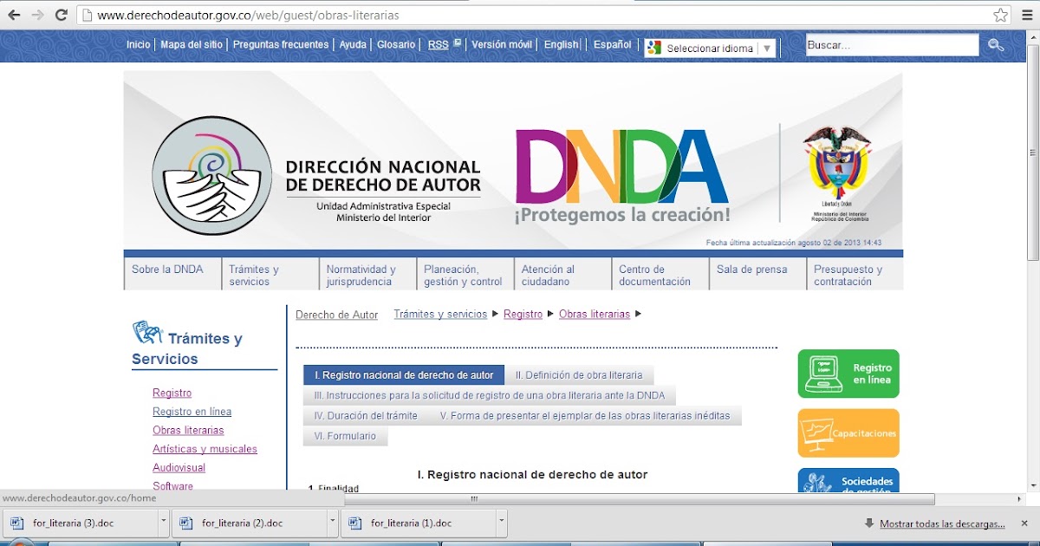This screenshot has width=1040, height=546.
Task: Open the Sociedades de gestión blue banner
Action: click(x=848, y=480)
